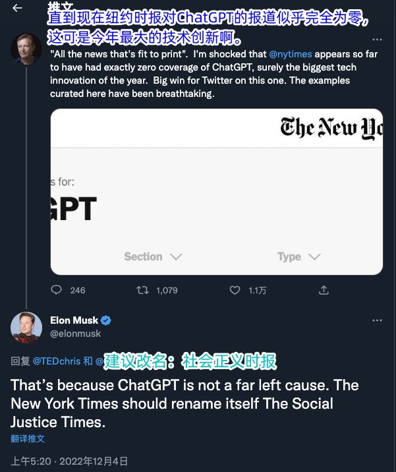Share the tweet via the share icon

pos(324,290)
